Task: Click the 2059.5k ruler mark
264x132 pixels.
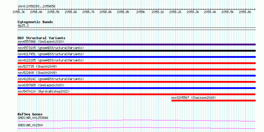Action: click(x=228, y=12)
